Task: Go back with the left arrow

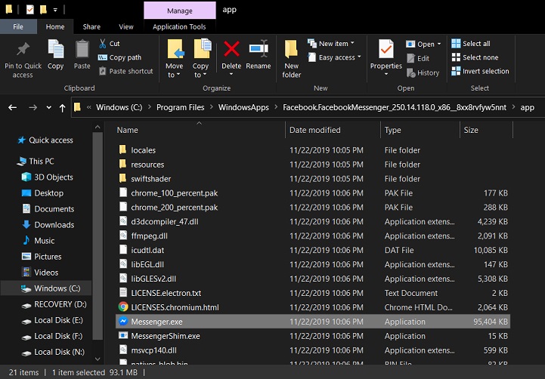Action: [13, 108]
